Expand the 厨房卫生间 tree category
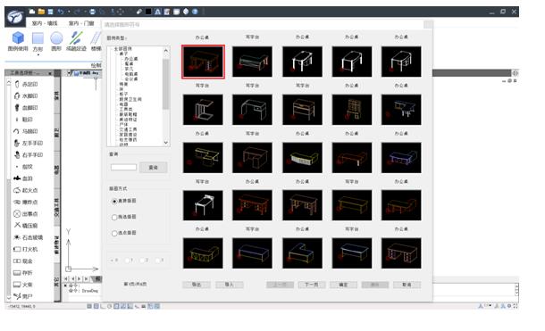 [130, 99]
